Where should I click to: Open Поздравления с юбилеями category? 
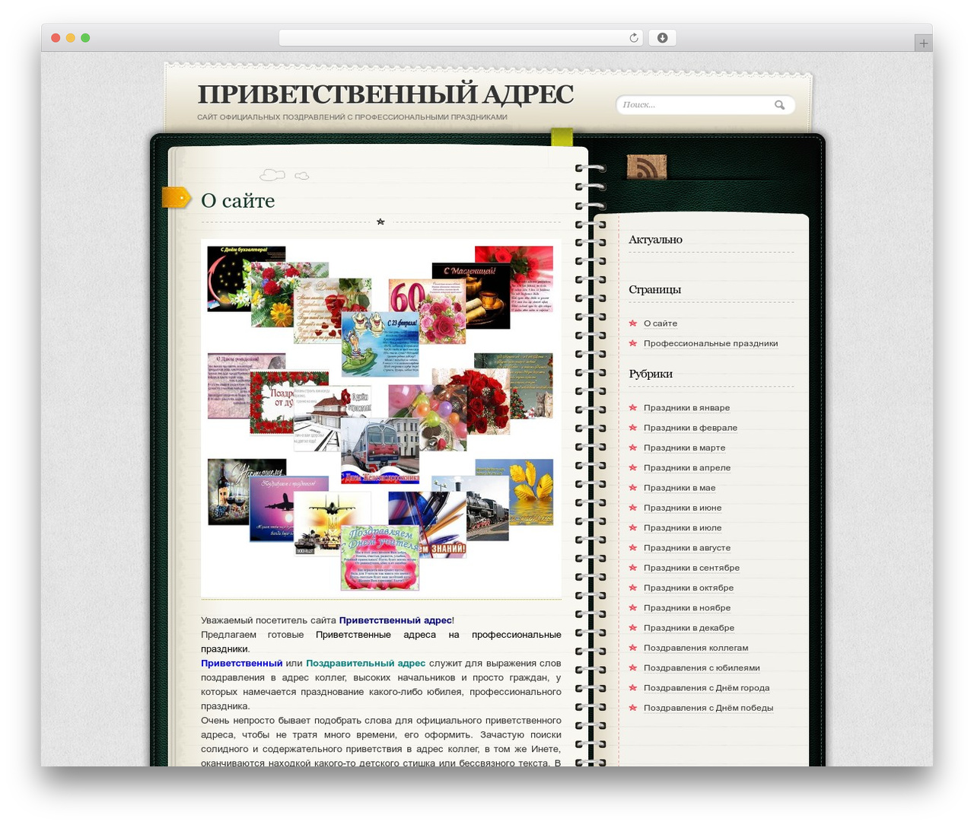[702, 668]
